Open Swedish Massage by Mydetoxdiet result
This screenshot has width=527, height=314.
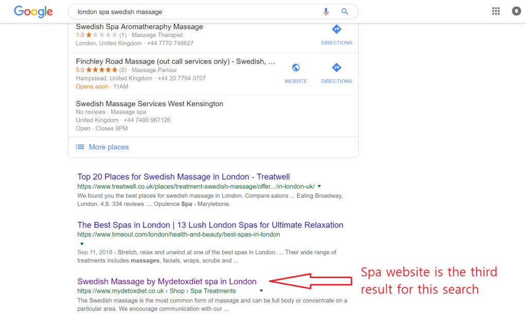pos(167,282)
